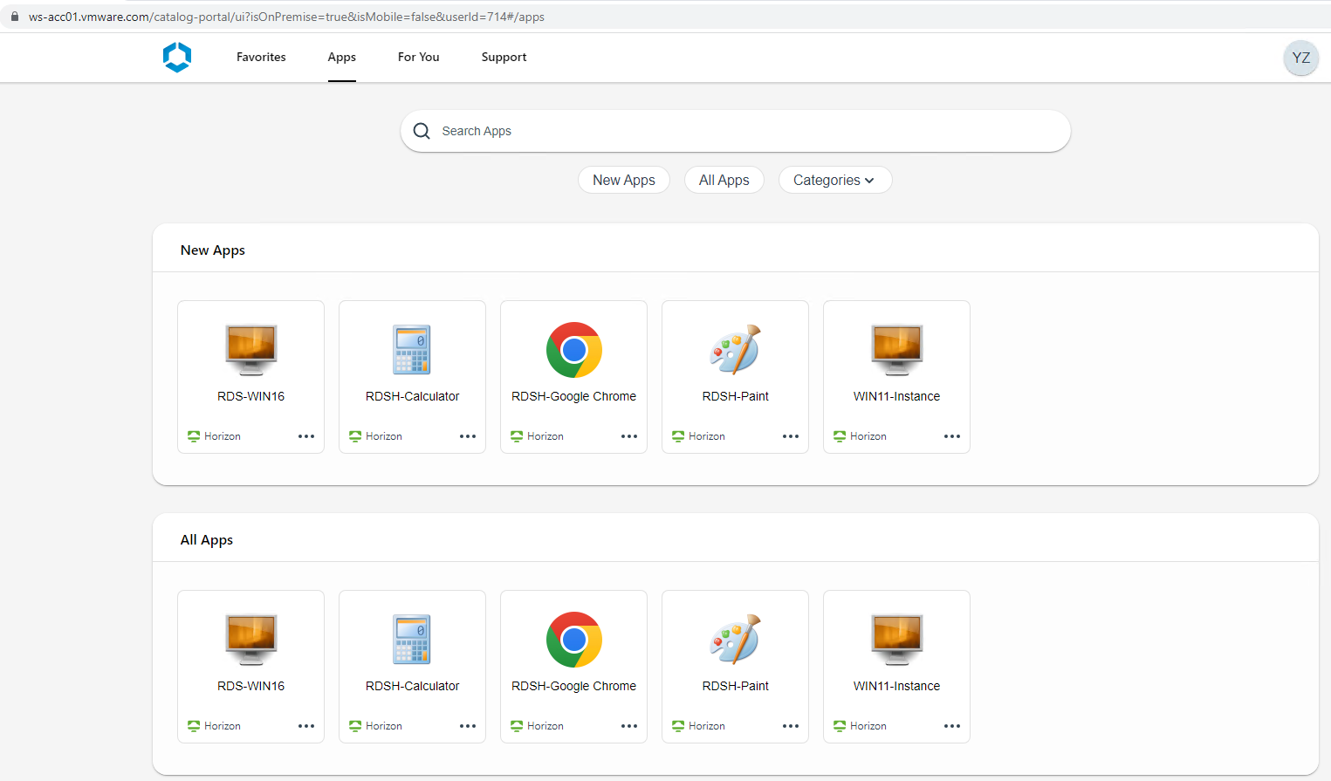Open the For You tab
The image size is (1331, 781).
(x=418, y=57)
